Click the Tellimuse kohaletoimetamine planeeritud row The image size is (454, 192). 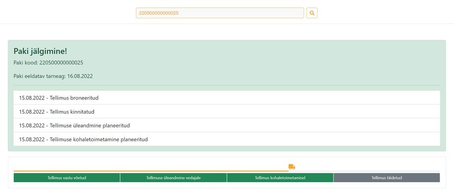coord(227,139)
